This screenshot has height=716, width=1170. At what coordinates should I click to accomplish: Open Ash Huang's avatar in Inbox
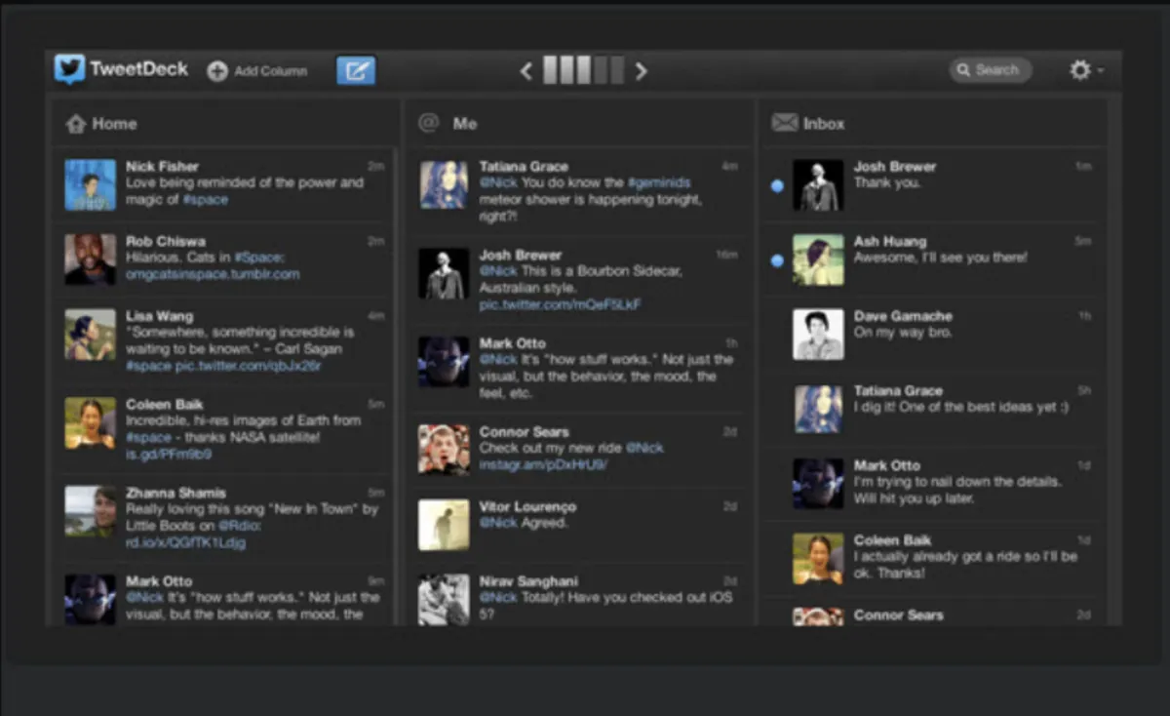[x=818, y=259]
